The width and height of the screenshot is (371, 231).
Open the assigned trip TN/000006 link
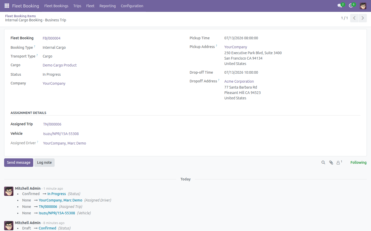point(52,124)
